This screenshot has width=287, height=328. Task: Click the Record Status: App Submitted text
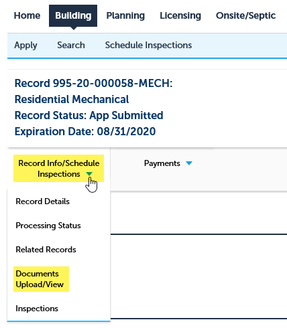click(89, 115)
